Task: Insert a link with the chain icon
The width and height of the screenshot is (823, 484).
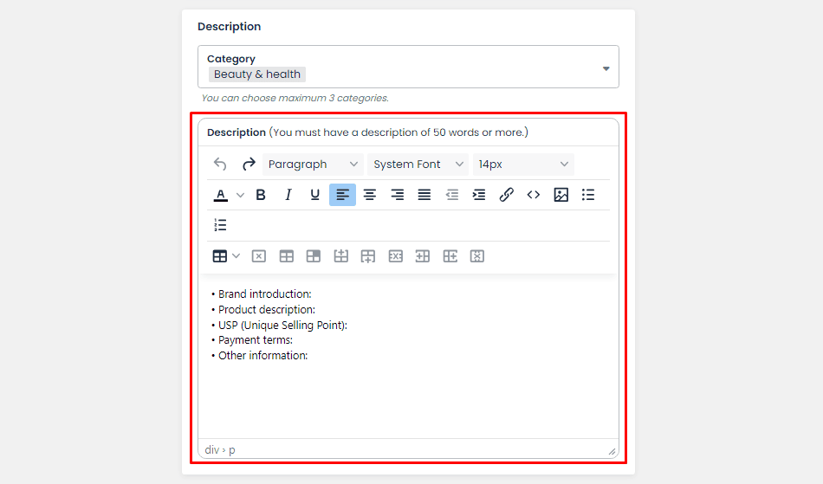Action: click(x=507, y=195)
